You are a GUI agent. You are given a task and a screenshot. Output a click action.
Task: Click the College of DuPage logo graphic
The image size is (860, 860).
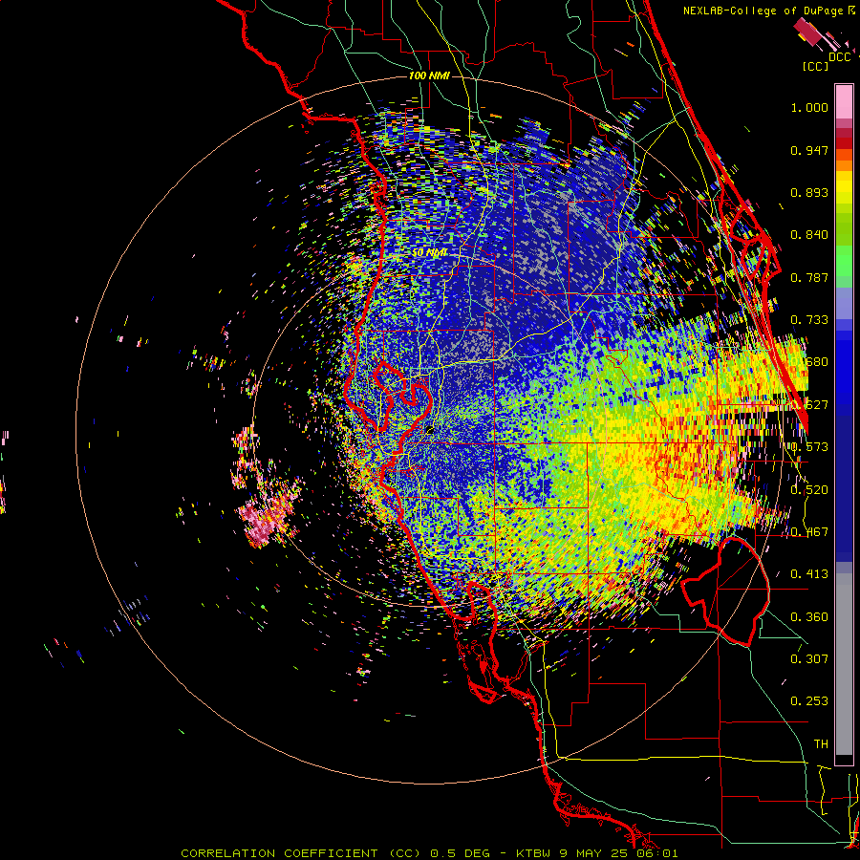pyautogui.click(x=824, y=36)
